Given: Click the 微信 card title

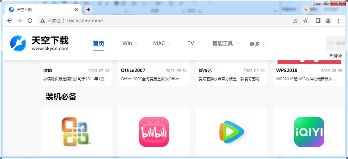Looking at the screenshot, I should coord(48,71).
